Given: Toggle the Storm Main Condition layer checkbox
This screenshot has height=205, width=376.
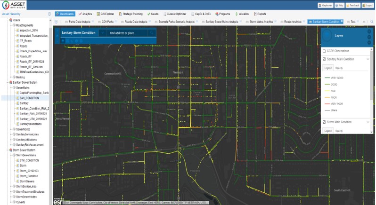Looking at the screenshot, I should pos(324,122).
